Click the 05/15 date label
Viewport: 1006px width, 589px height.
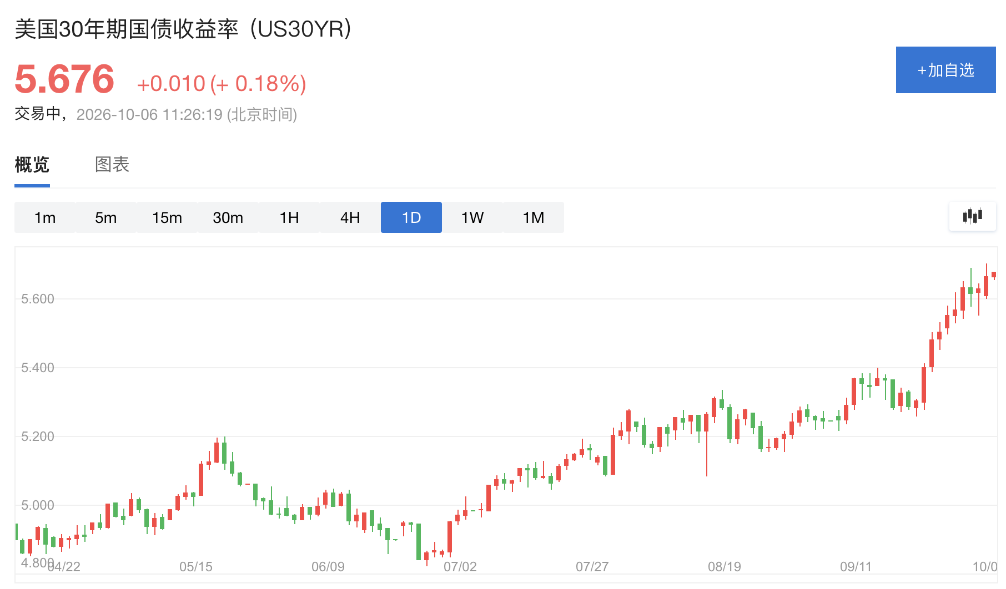pyautogui.click(x=196, y=567)
